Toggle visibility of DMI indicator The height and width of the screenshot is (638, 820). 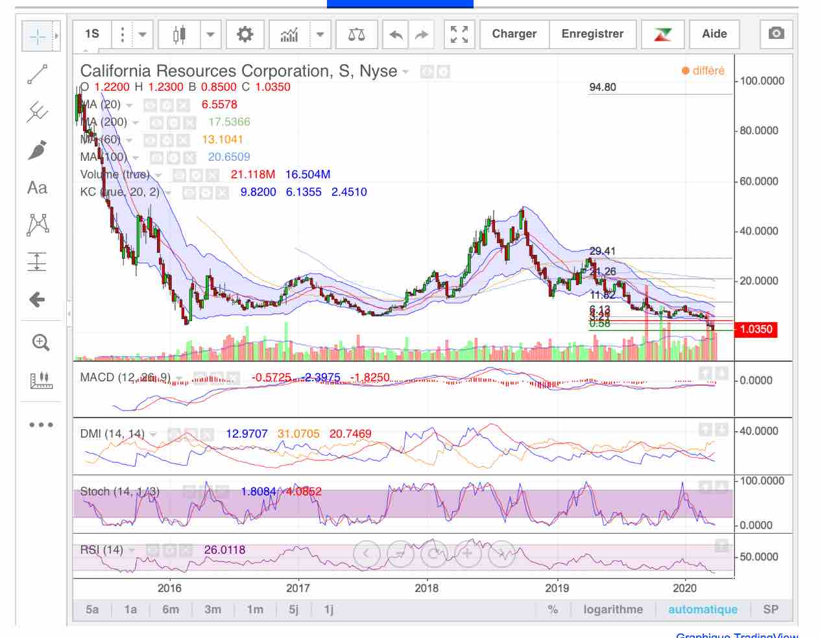174,434
